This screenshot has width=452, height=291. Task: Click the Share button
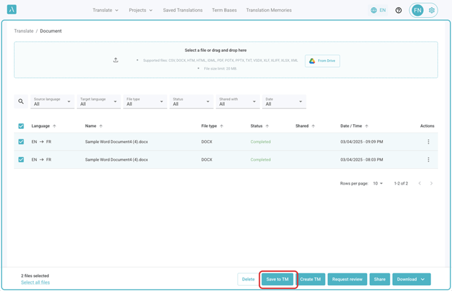tap(380, 279)
